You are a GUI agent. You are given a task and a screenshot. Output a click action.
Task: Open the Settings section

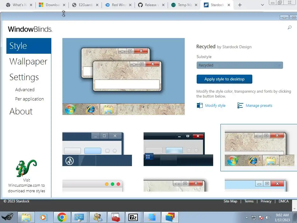24,77
